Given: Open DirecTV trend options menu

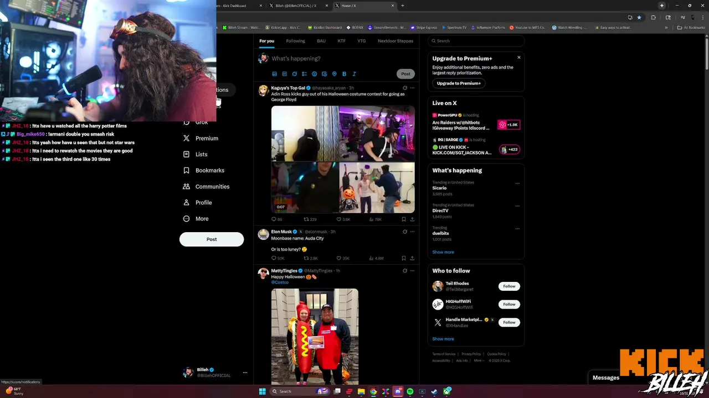Looking at the screenshot, I should point(517,206).
